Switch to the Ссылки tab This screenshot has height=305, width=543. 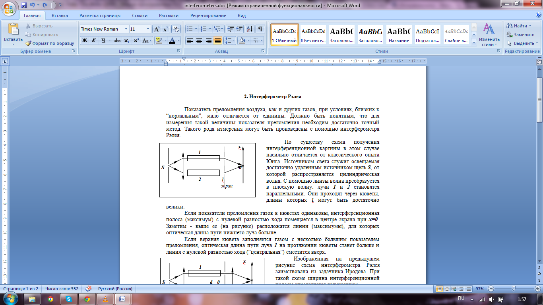pos(140,15)
